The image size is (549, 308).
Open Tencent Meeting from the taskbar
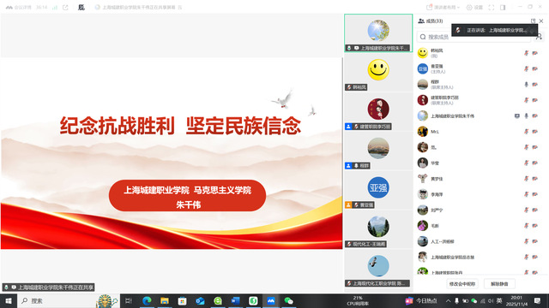click(x=271, y=300)
